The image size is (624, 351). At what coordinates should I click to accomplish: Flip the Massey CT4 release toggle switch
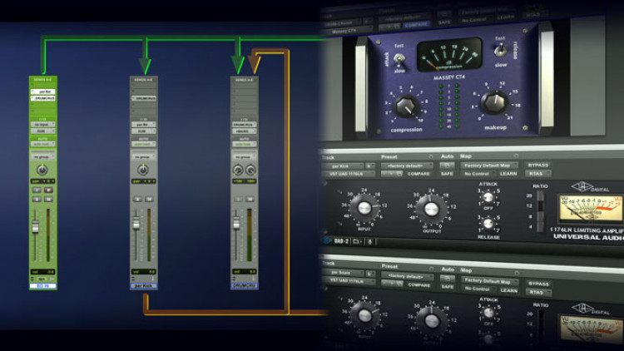(x=500, y=51)
